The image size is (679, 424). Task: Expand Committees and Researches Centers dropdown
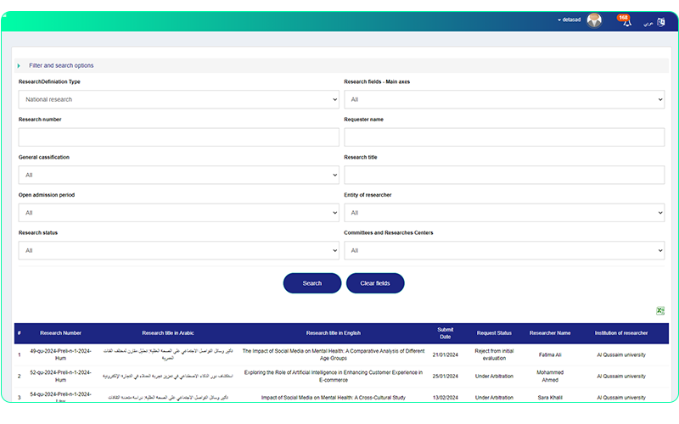click(x=504, y=250)
